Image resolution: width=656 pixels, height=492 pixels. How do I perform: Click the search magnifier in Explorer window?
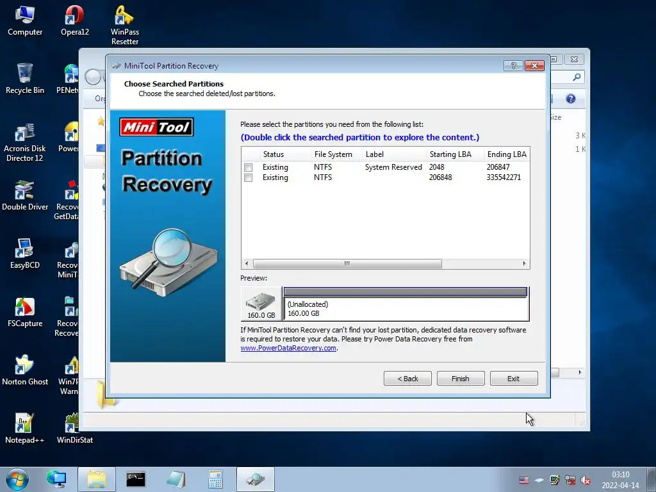point(577,77)
